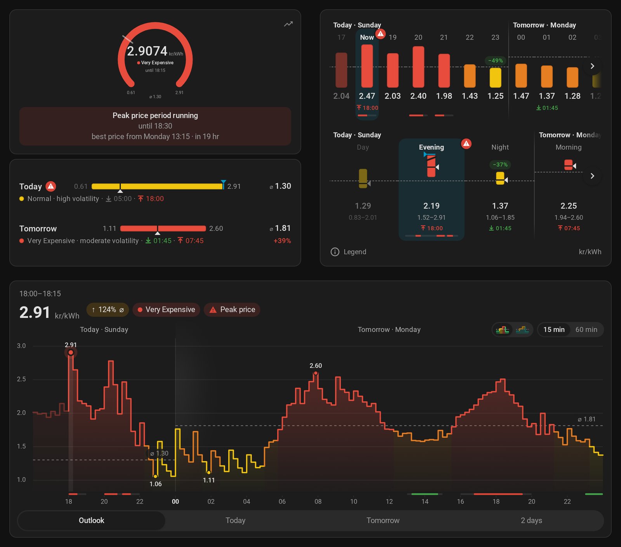The height and width of the screenshot is (547, 621).
Task: Click the Peak price chip
Action: (232, 310)
